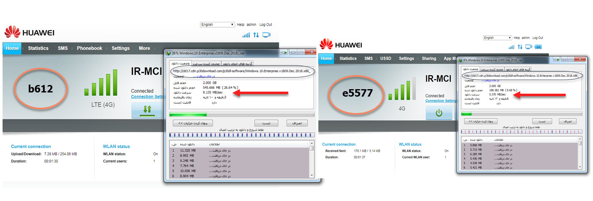This screenshot has width=593, height=201.
Task: Click the app icon in 26% download window title
Action: pyautogui.click(x=168, y=53)
